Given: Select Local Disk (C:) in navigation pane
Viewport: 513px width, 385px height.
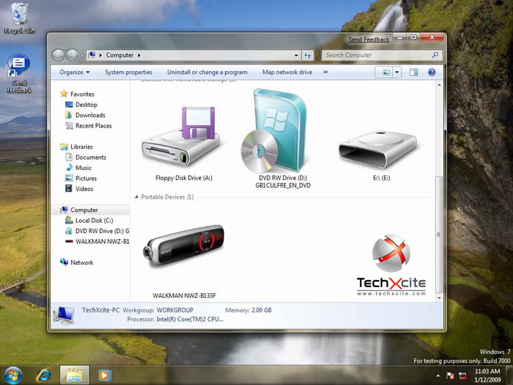Looking at the screenshot, I should click(x=94, y=221).
